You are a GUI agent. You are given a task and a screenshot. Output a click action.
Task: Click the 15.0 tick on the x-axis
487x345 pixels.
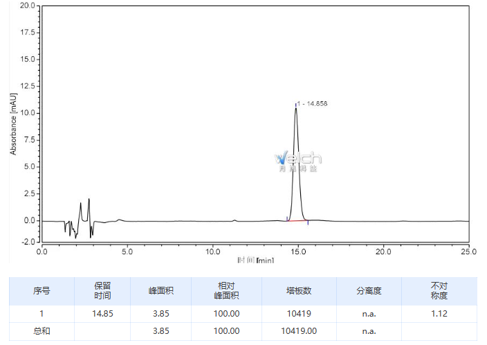pyautogui.click(x=298, y=251)
